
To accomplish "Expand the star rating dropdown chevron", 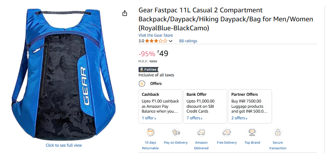I will point(171,41).
